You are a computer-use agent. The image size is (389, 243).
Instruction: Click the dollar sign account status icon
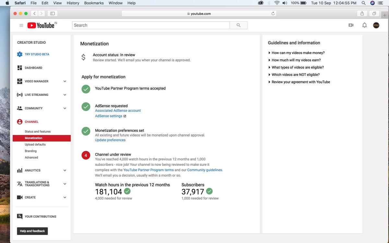(83, 57)
